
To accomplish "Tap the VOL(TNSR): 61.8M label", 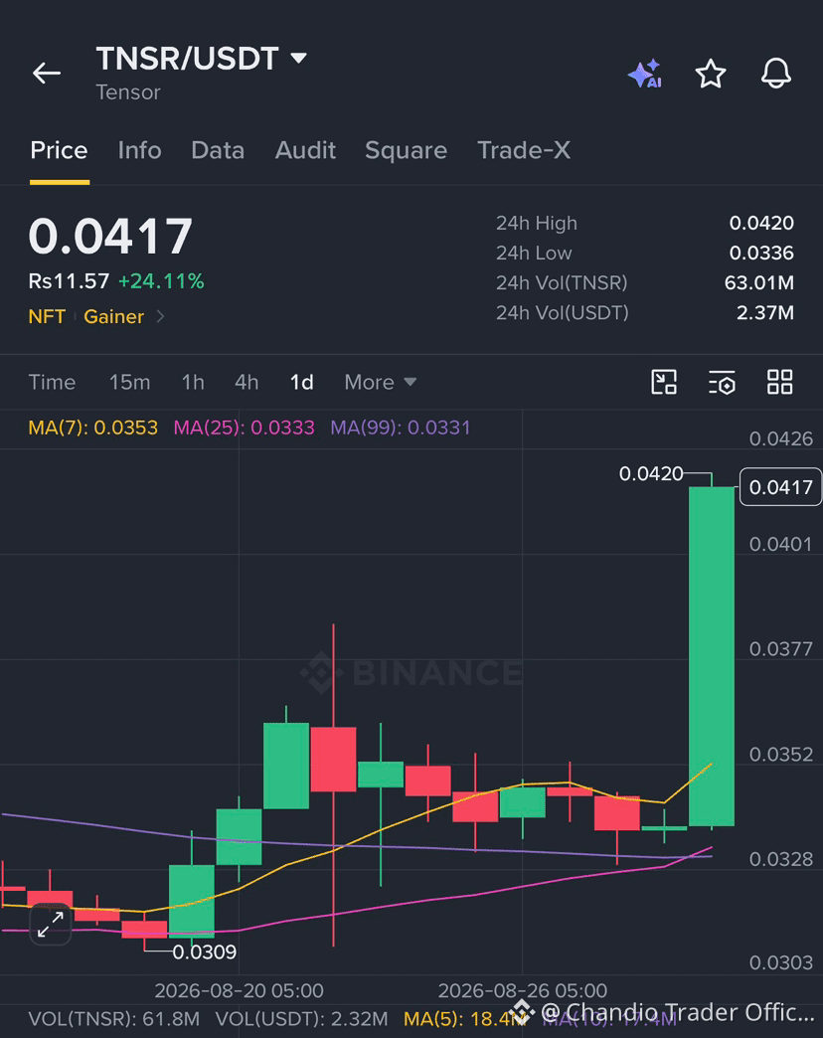I will click(x=113, y=1019).
